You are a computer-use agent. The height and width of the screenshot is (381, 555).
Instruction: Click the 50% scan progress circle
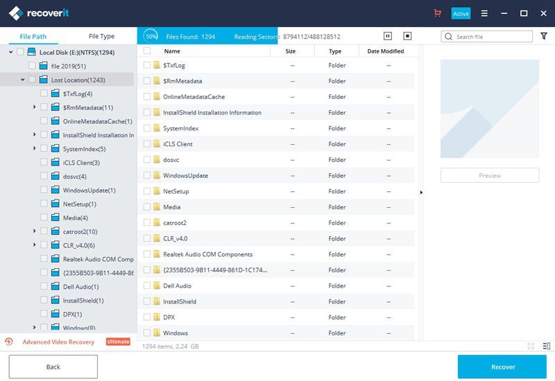(151, 36)
